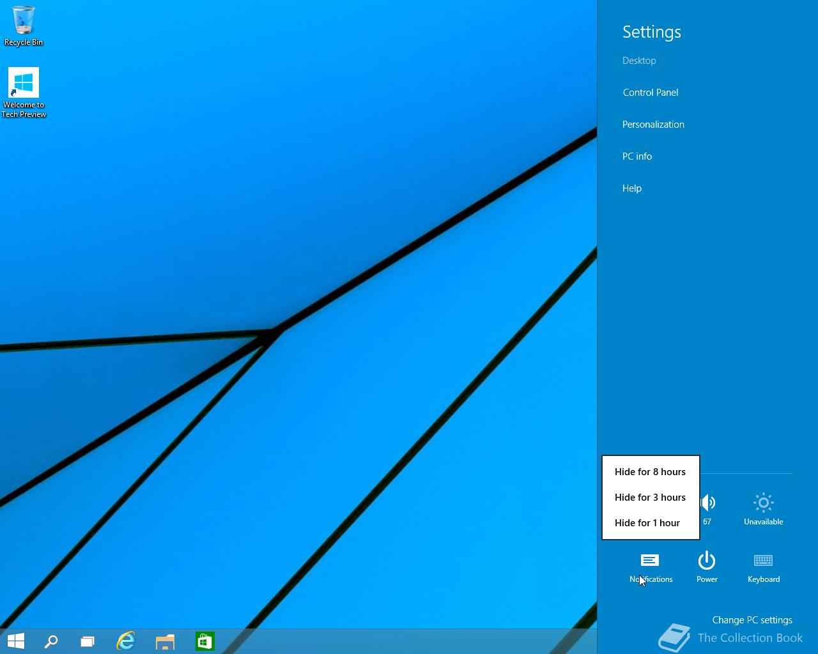Launch Internet Explorer from taskbar

point(126,641)
